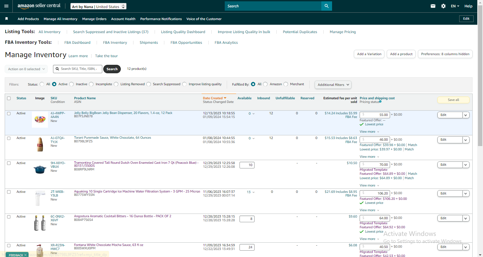Select the Improve listing quality filter

coord(184,84)
